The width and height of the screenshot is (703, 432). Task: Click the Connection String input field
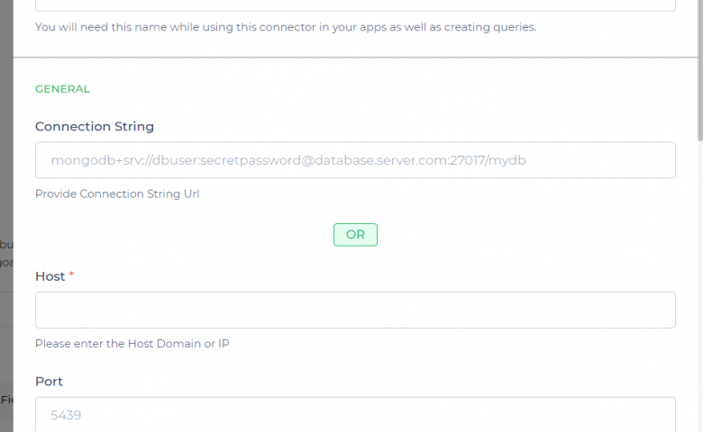tap(355, 160)
